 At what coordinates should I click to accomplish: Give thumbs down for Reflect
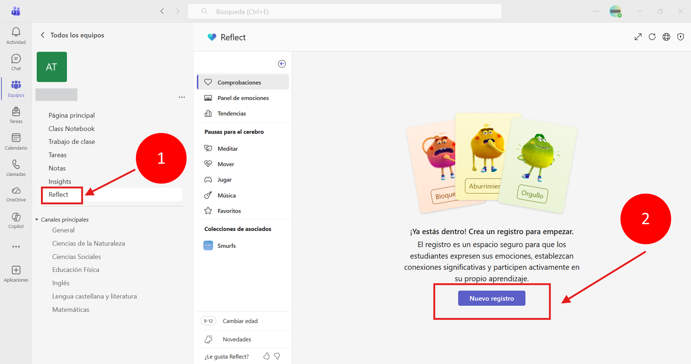[277, 356]
